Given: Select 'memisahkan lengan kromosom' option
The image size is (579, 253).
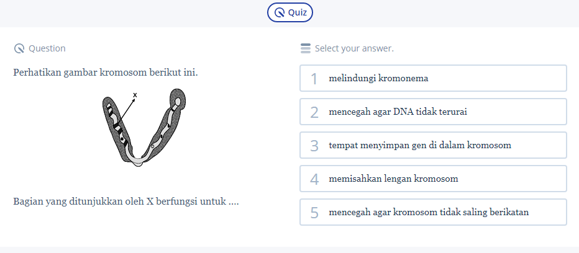Looking at the screenshot, I should 393,179.
